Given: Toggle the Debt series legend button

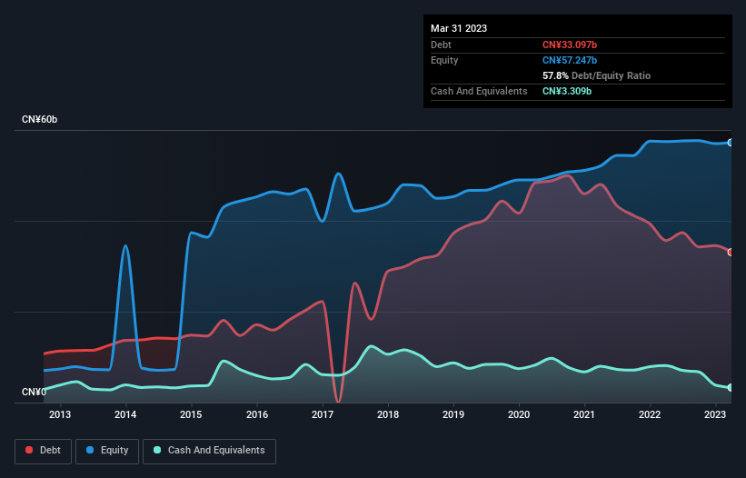Looking at the screenshot, I should pos(43,451).
